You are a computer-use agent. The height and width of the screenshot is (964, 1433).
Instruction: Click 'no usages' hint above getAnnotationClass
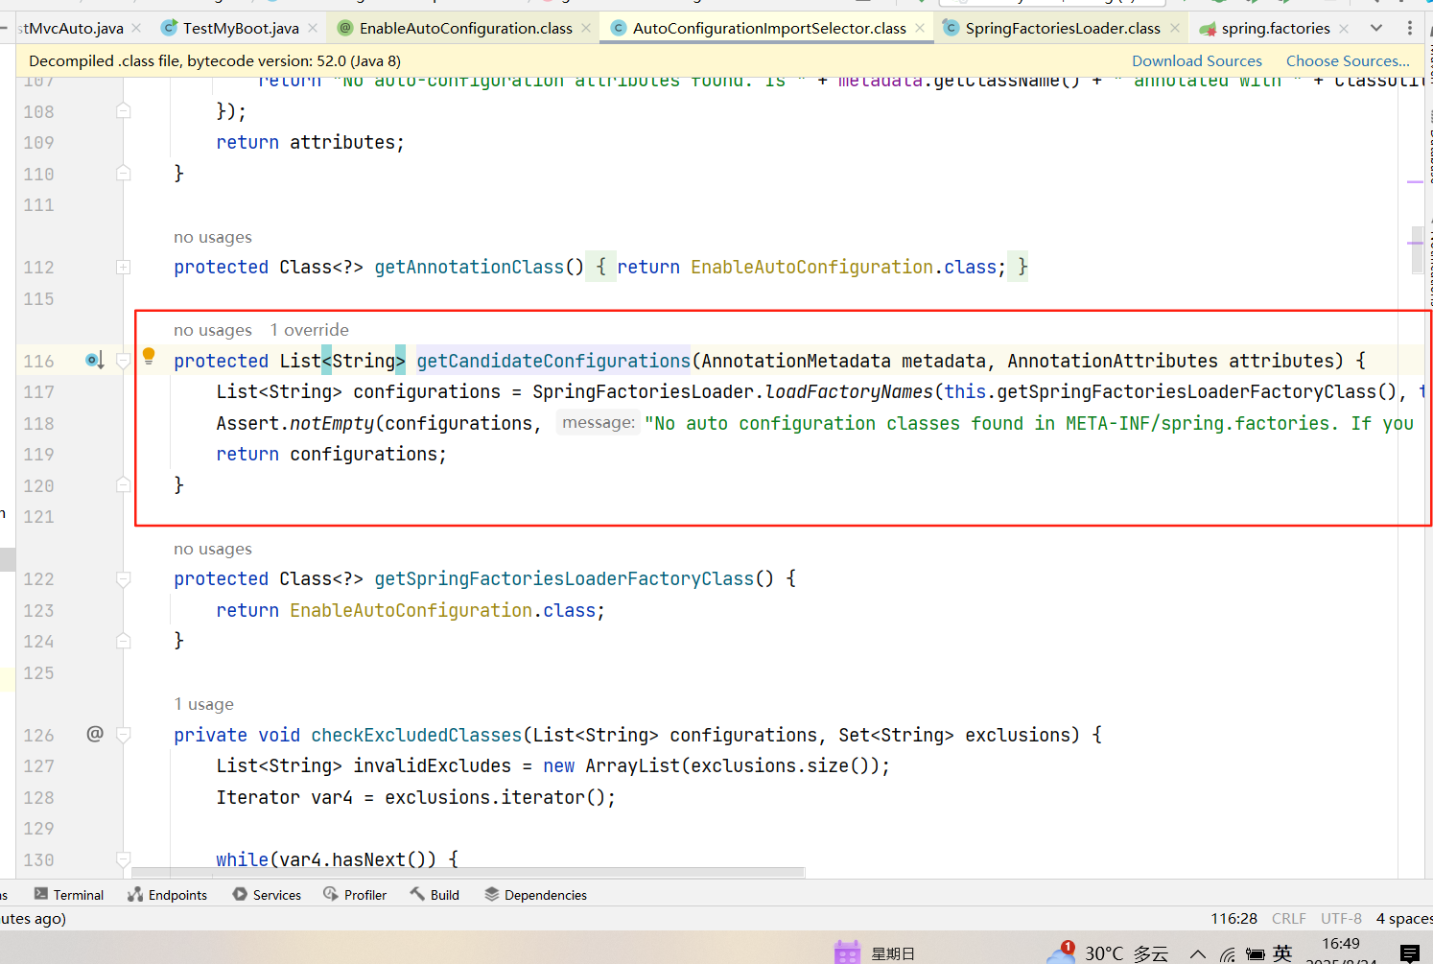pos(212,237)
